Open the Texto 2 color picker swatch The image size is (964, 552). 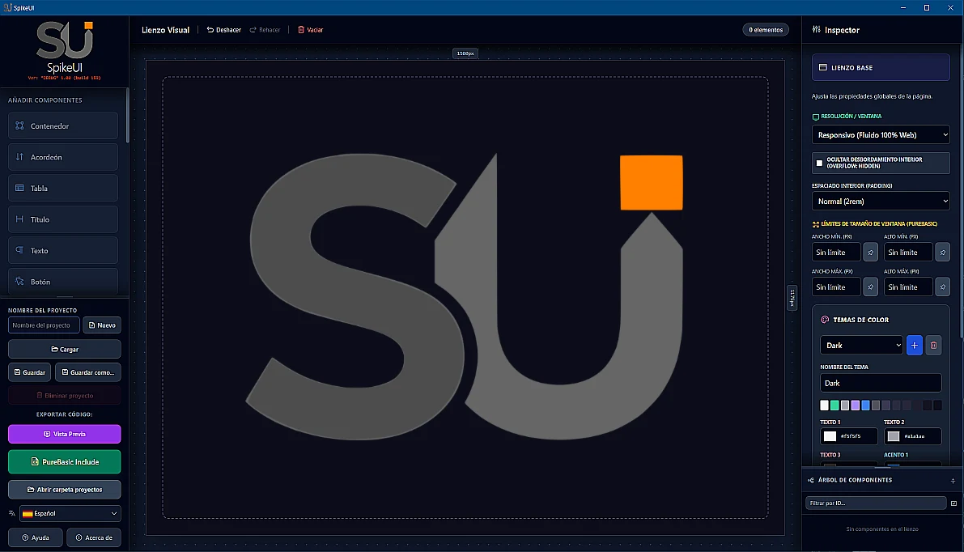pyautogui.click(x=894, y=436)
